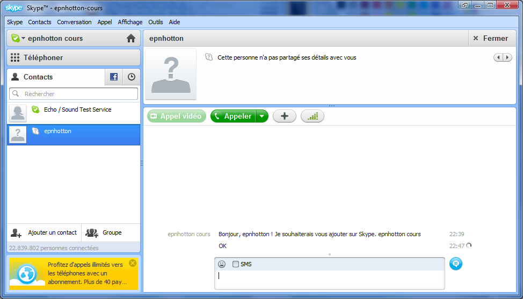Click the pending status icon beside profile message

[209, 57]
